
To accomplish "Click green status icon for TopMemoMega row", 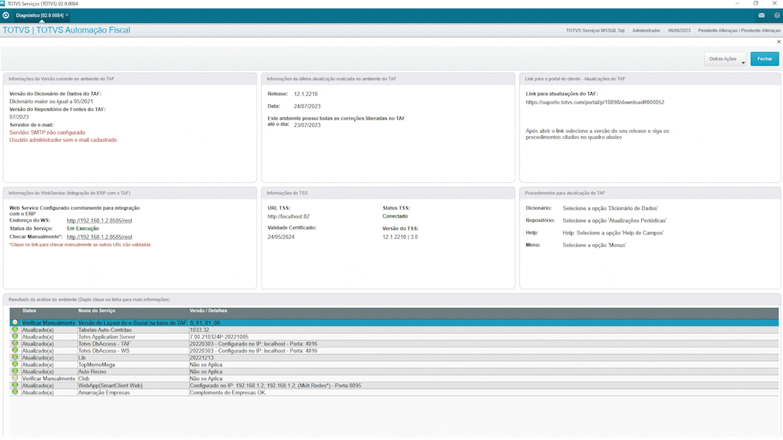I will (15, 364).
